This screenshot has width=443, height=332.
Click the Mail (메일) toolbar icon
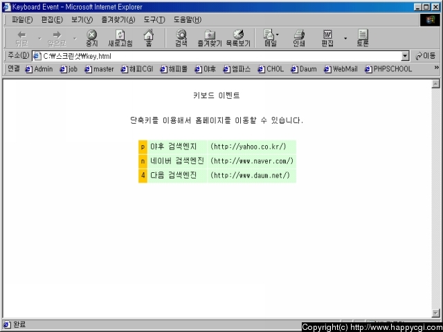tap(269, 37)
